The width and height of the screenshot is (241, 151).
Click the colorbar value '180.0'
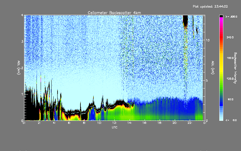(x=230, y=58)
